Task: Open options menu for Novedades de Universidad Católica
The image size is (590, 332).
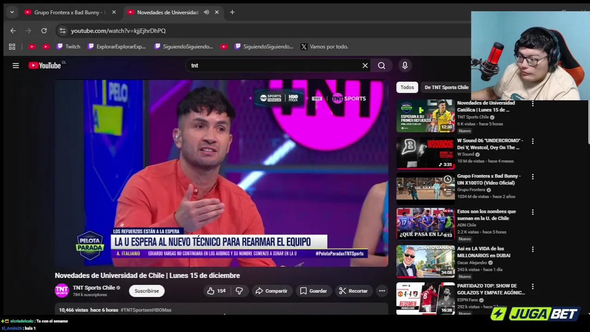Action: pyautogui.click(x=533, y=104)
